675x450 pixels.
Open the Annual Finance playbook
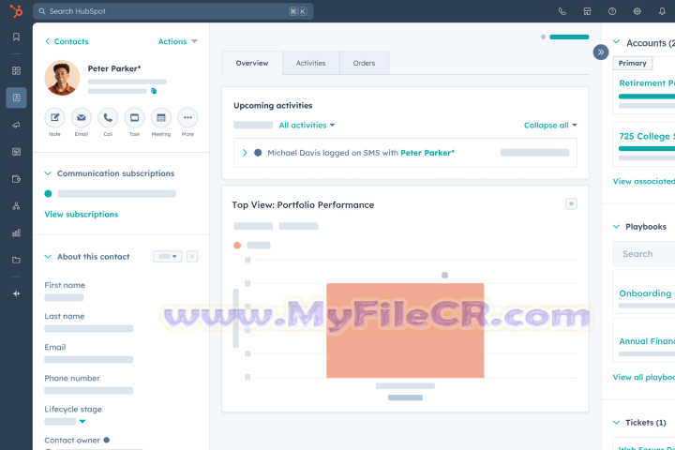tap(647, 341)
